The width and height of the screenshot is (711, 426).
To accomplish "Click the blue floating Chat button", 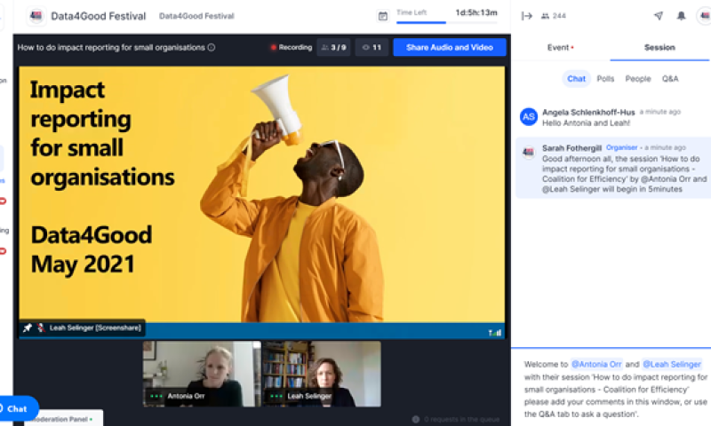I will click(x=16, y=408).
